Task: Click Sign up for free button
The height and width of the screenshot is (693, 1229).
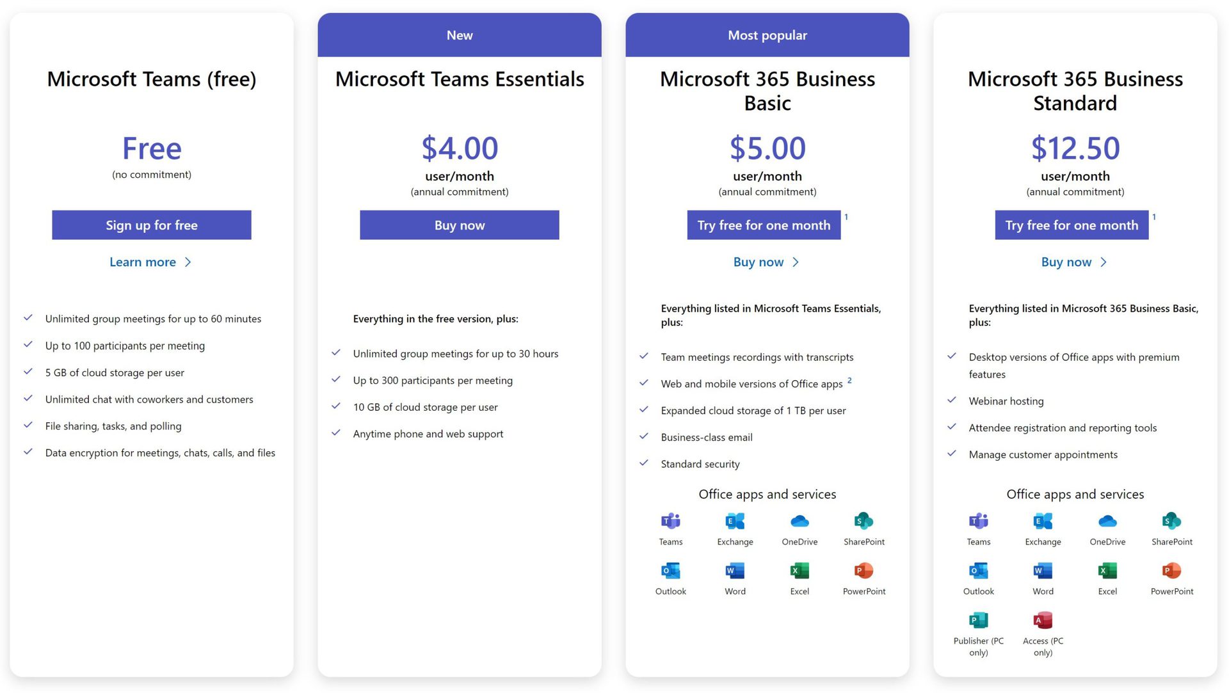Action: point(151,225)
